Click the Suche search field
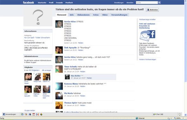Viewport: 187px width, 120px height. (x=147, y=3)
